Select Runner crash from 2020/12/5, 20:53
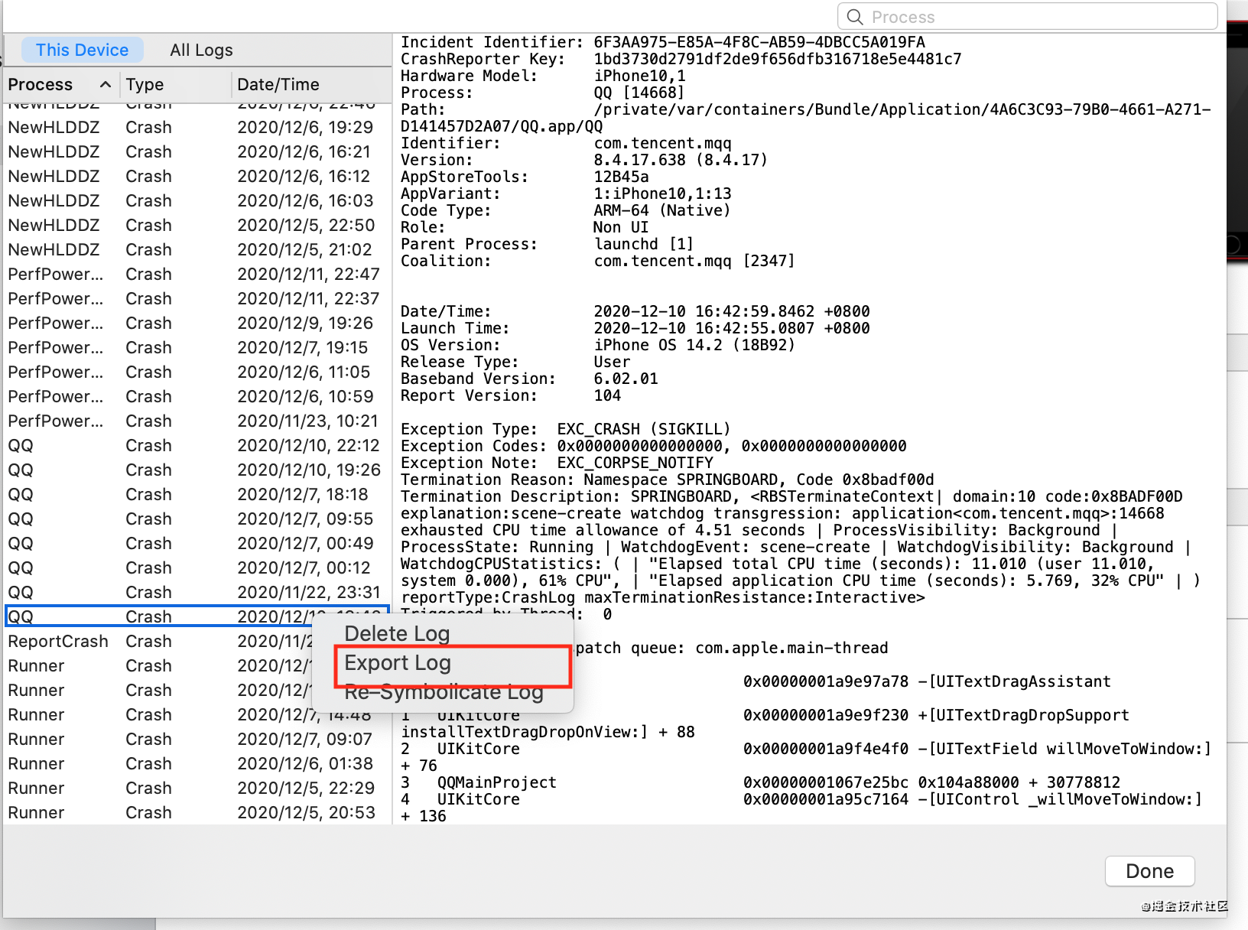1248x930 pixels. (197, 812)
